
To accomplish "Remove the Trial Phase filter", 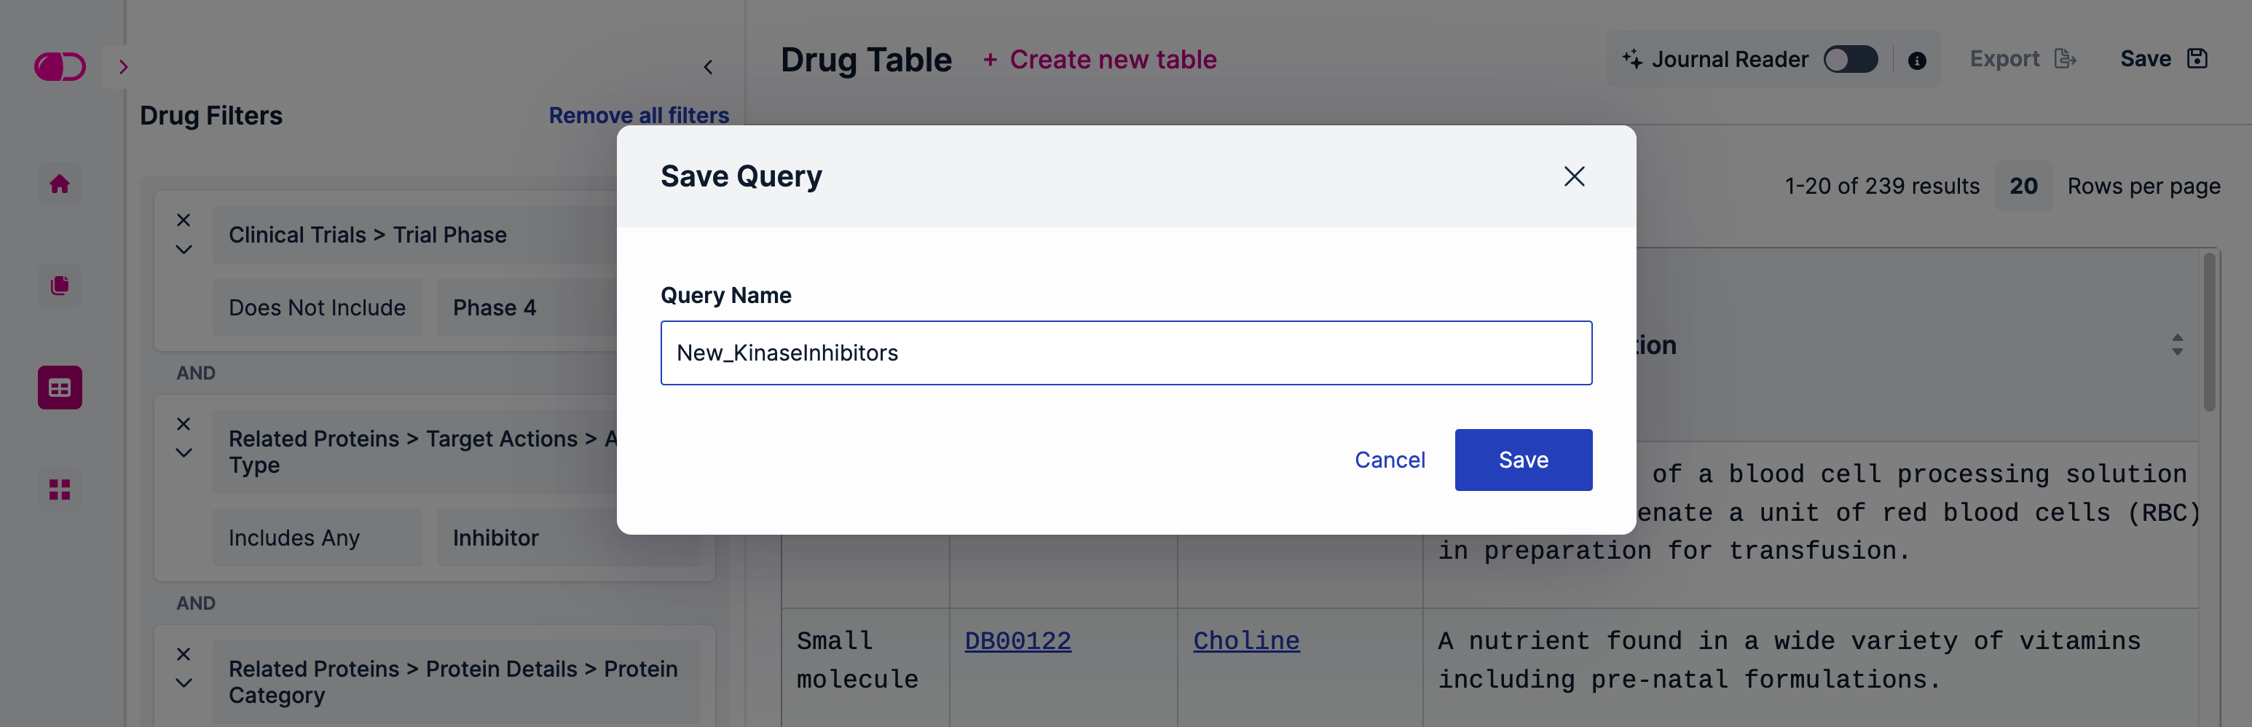I will 184,221.
